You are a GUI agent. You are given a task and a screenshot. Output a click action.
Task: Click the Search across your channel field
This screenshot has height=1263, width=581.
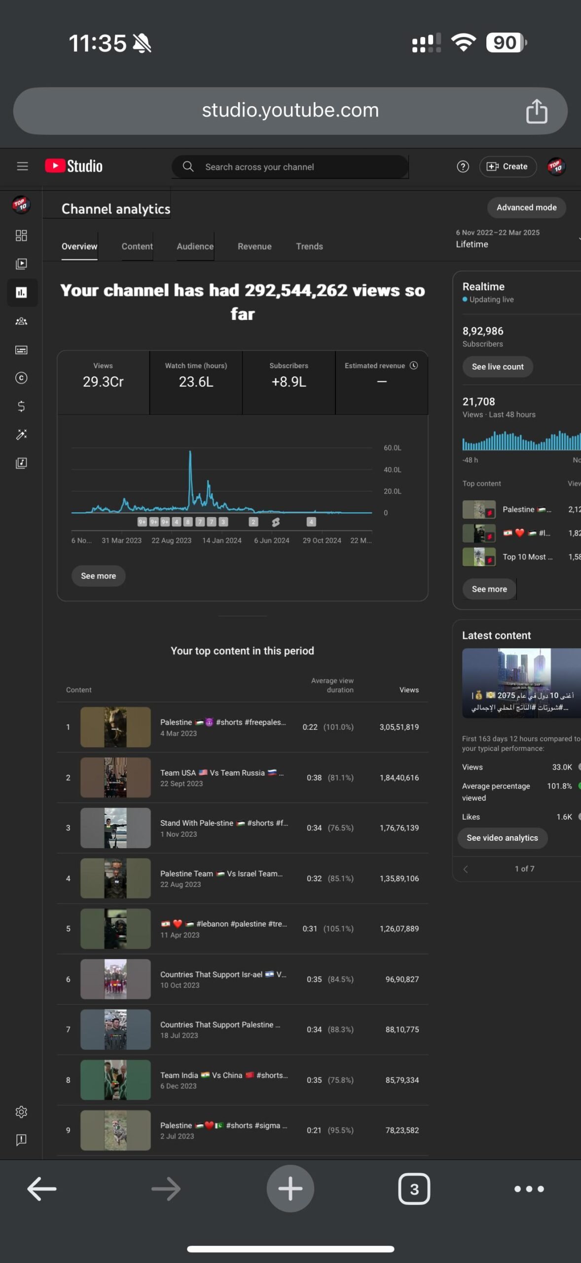tap(290, 167)
